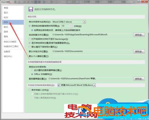
Task: Adjust the autosave minutes spinner arrows
Action: click(71, 26)
